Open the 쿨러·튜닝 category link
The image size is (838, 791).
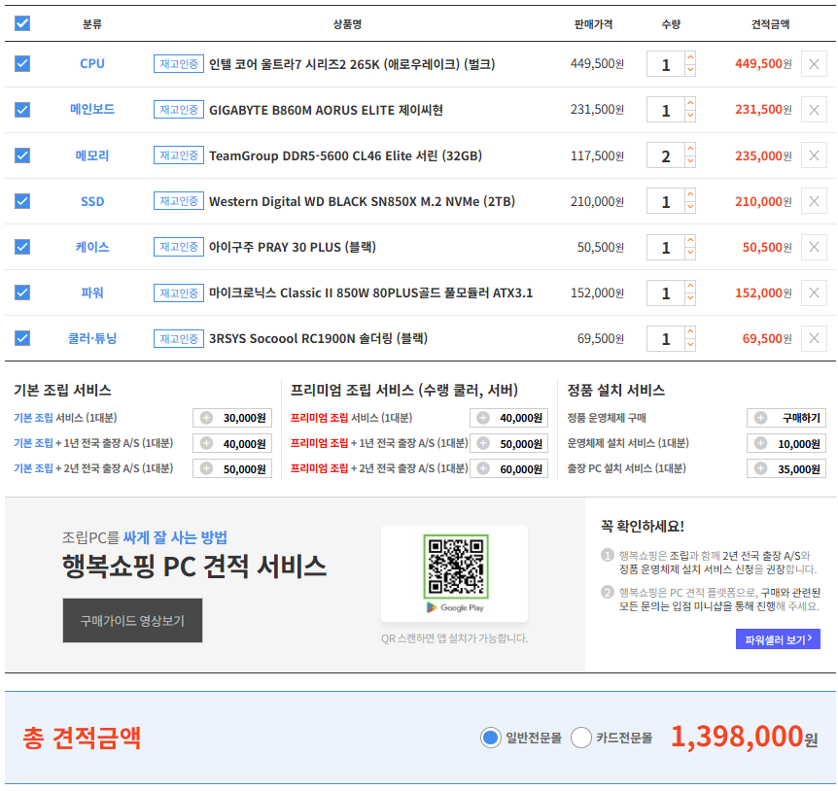[92, 338]
